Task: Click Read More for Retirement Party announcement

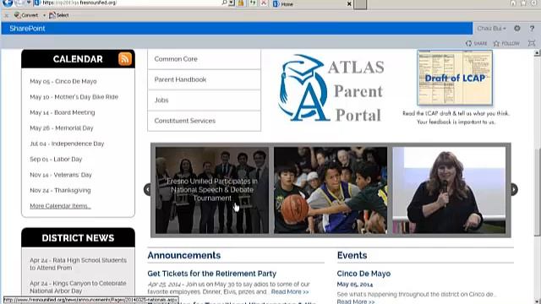Action: point(290,291)
